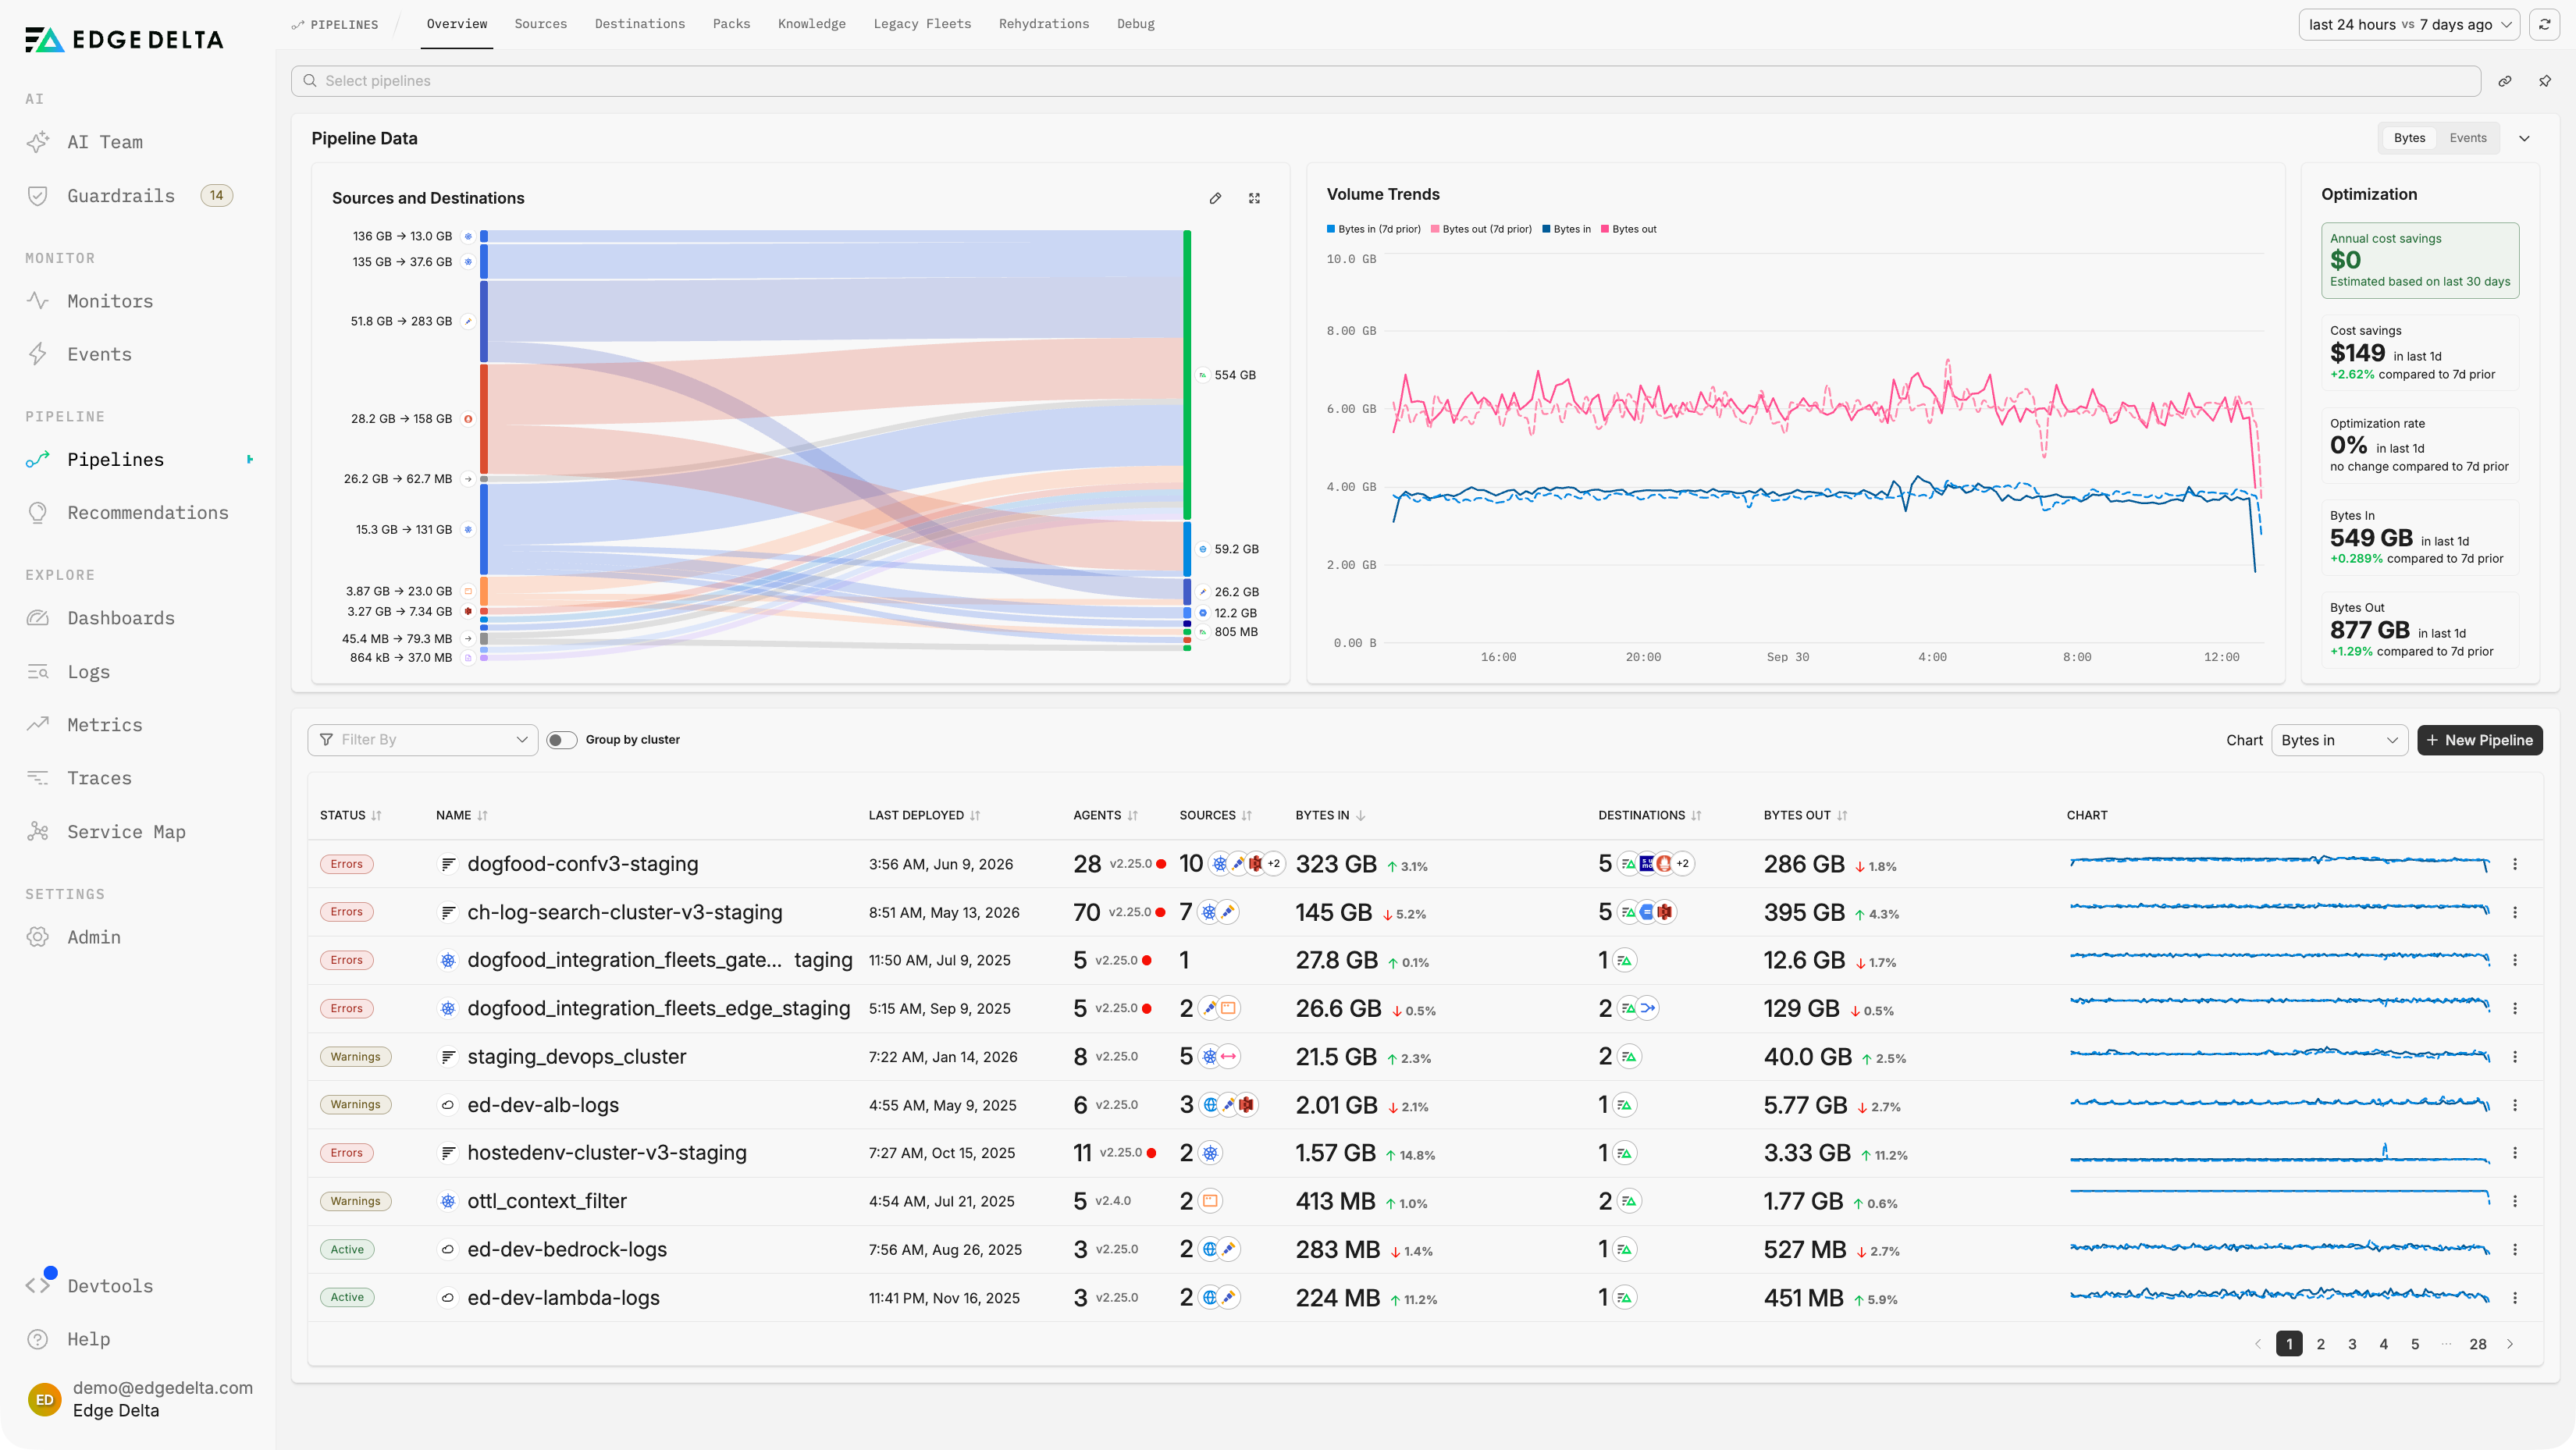The width and height of the screenshot is (2576, 1450).
Task: Open row menu for ed-dev-lambda-logs
Action: click(2515, 1298)
